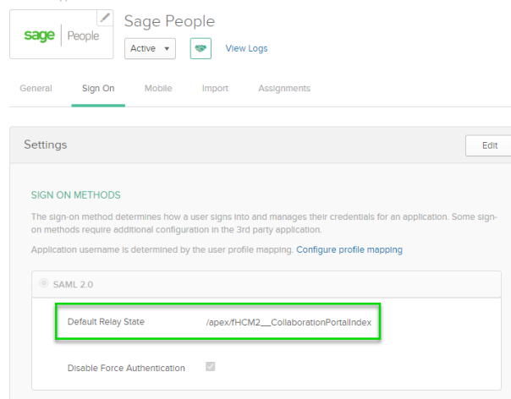Click the handshake icon button
The image size is (511, 399).
(201, 48)
